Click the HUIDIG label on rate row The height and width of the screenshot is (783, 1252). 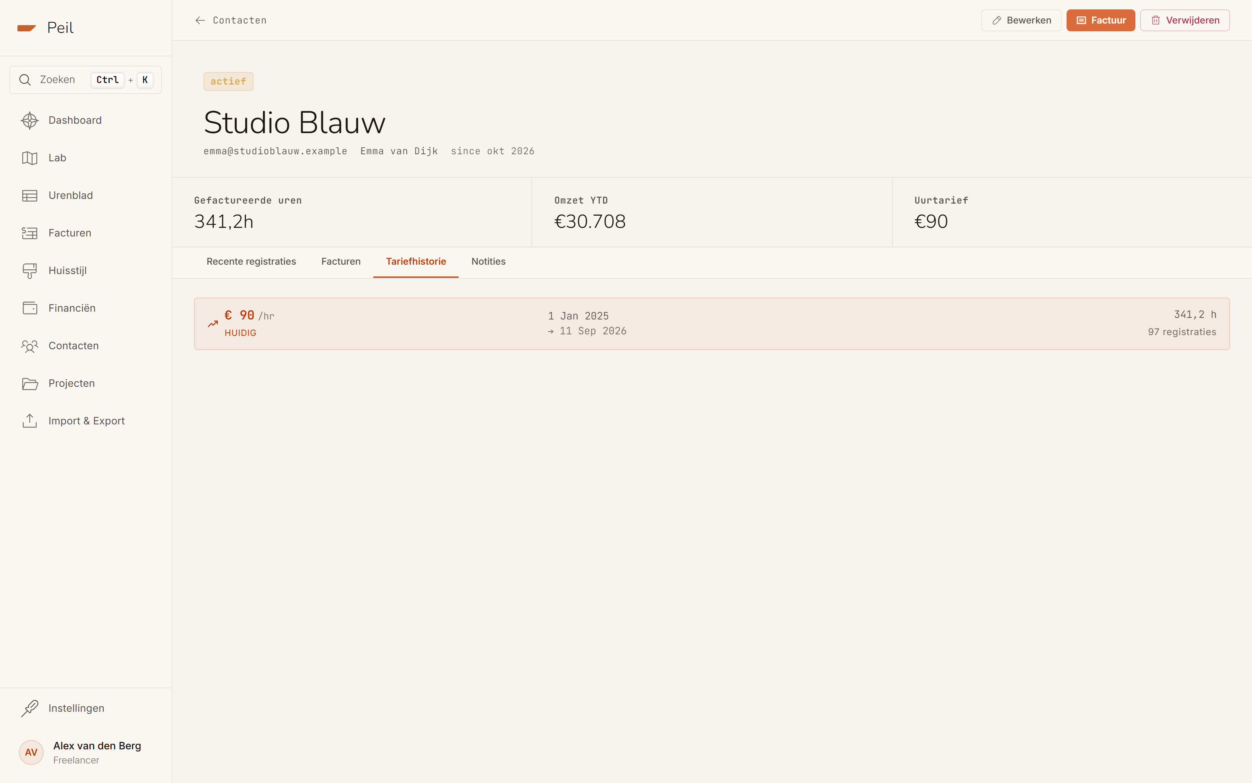pyautogui.click(x=241, y=333)
